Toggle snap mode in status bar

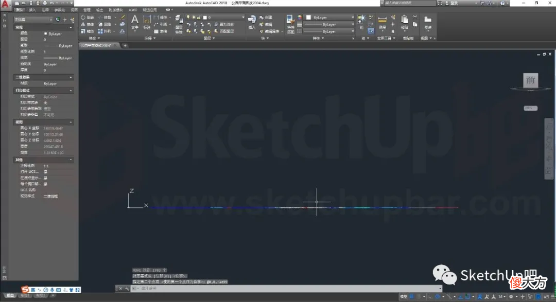click(x=419, y=297)
